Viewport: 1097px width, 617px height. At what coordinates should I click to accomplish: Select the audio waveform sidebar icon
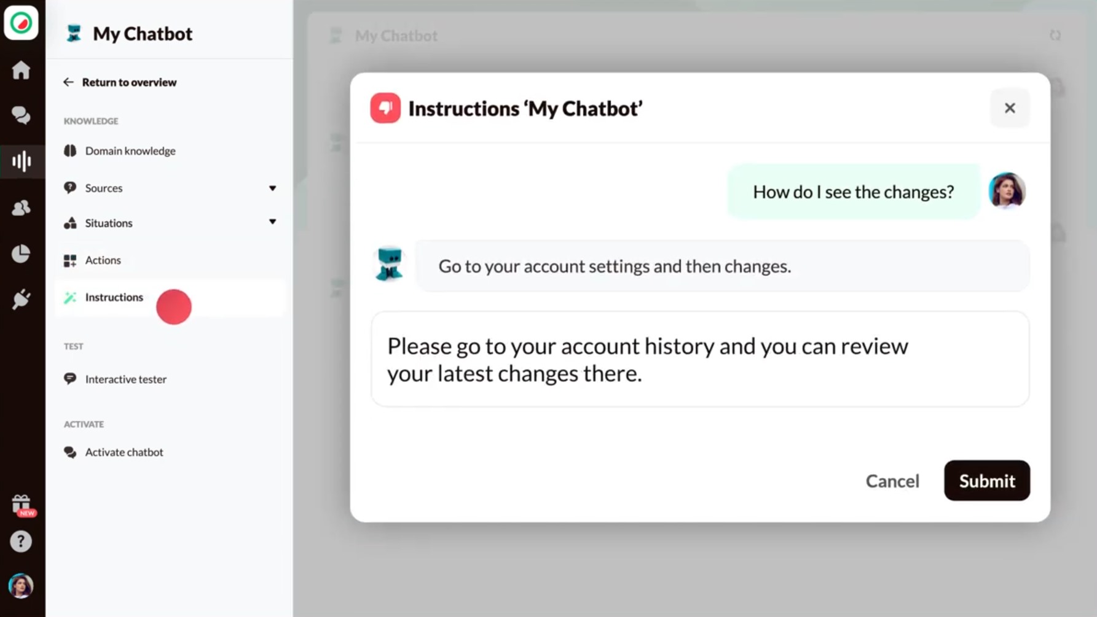coord(22,161)
